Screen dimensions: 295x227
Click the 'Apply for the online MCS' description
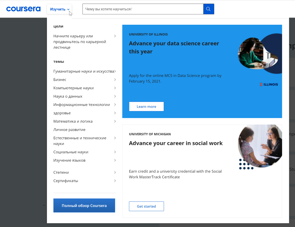tap(175, 78)
